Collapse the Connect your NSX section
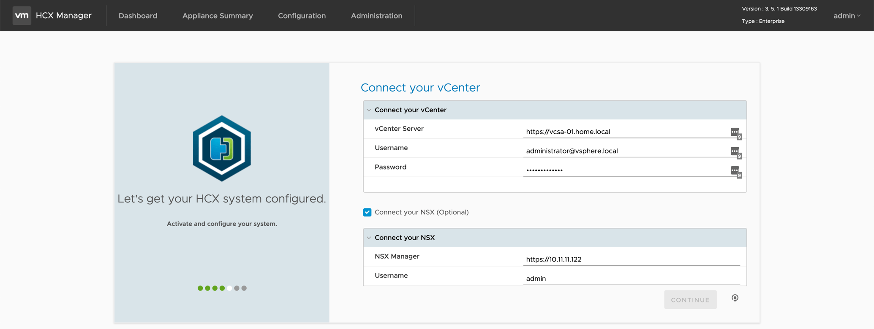874x329 pixels. [x=369, y=238]
